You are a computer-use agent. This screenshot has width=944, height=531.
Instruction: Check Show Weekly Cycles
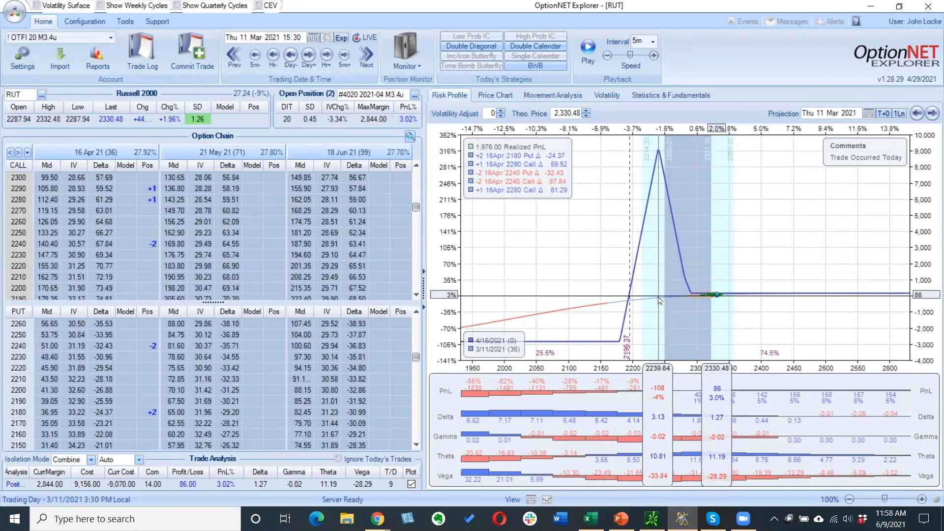coord(100,5)
